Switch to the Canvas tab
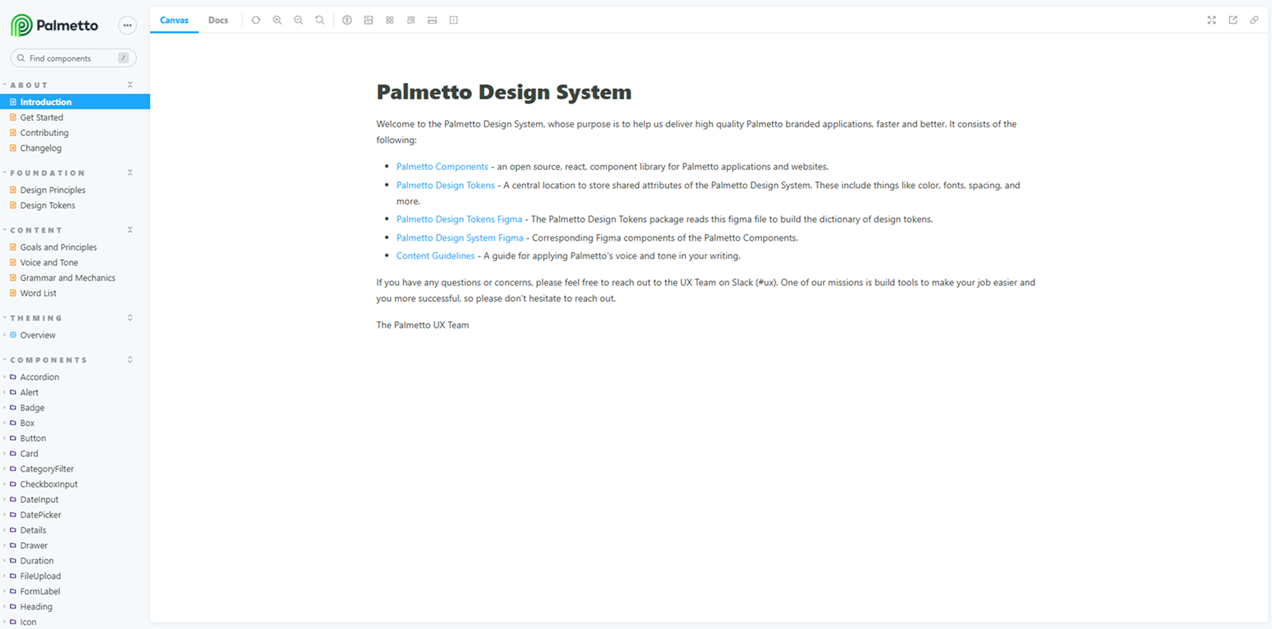Image resolution: width=1272 pixels, height=629 pixels. (x=174, y=20)
